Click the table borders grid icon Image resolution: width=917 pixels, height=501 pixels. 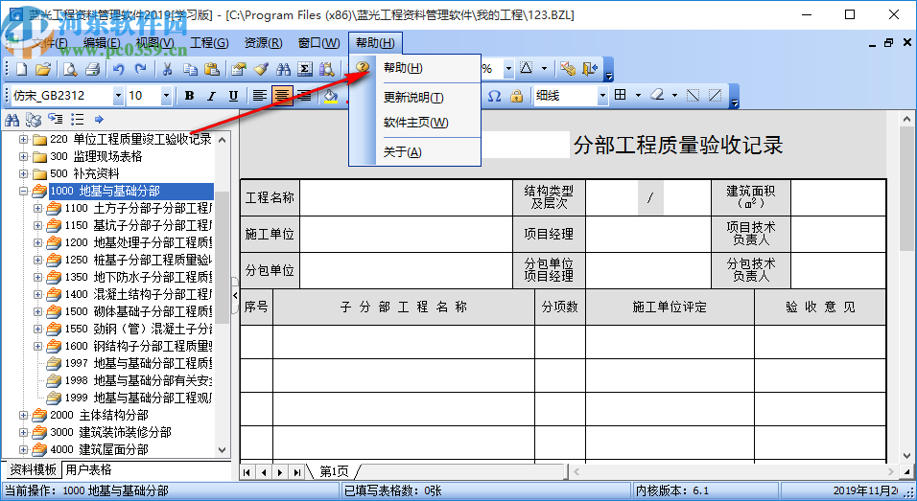(621, 95)
